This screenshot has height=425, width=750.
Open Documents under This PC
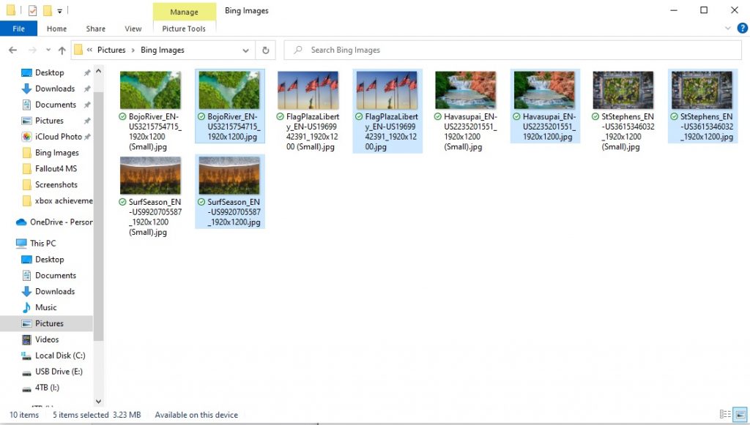(x=56, y=275)
